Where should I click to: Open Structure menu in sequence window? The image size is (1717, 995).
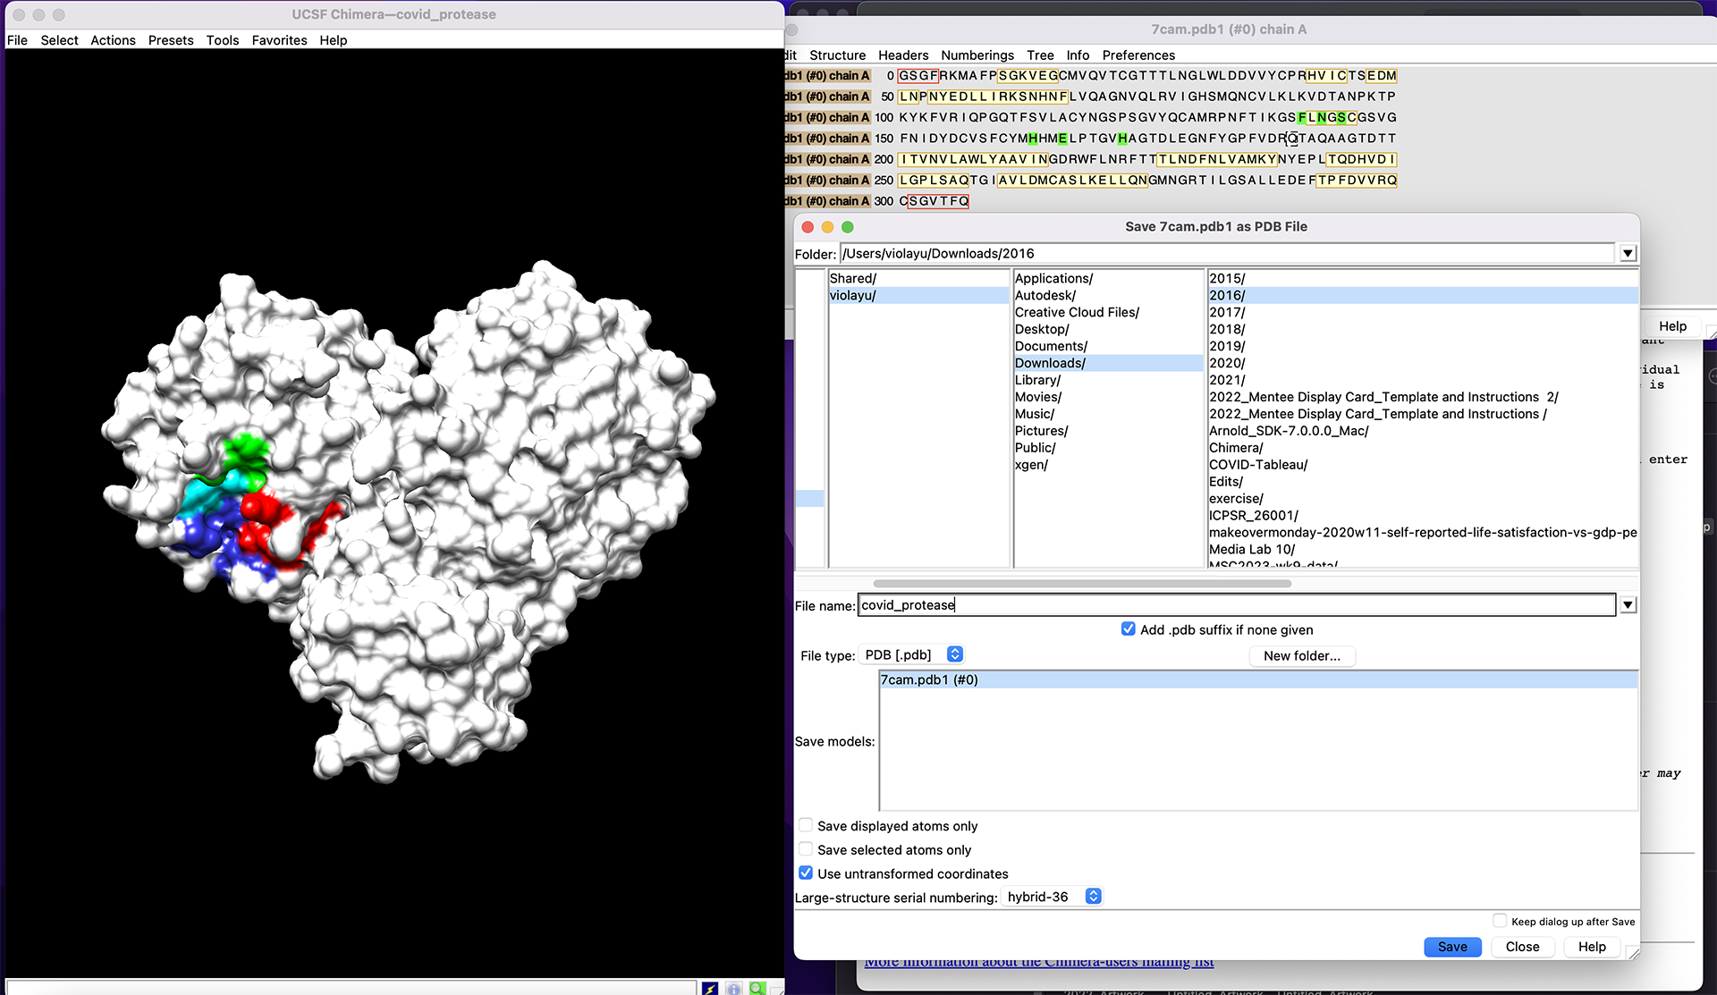(x=838, y=55)
